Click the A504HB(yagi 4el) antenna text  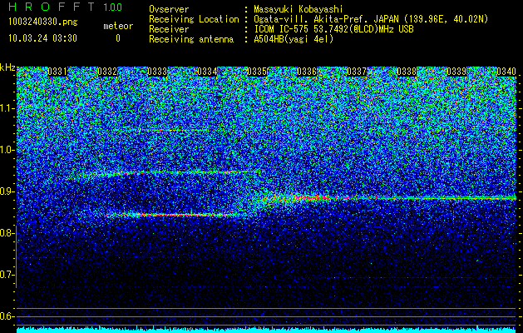[x=294, y=39]
